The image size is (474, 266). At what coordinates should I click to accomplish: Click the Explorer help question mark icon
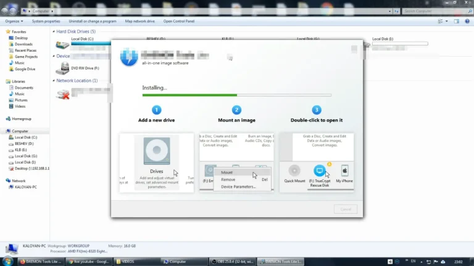pos(467,22)
